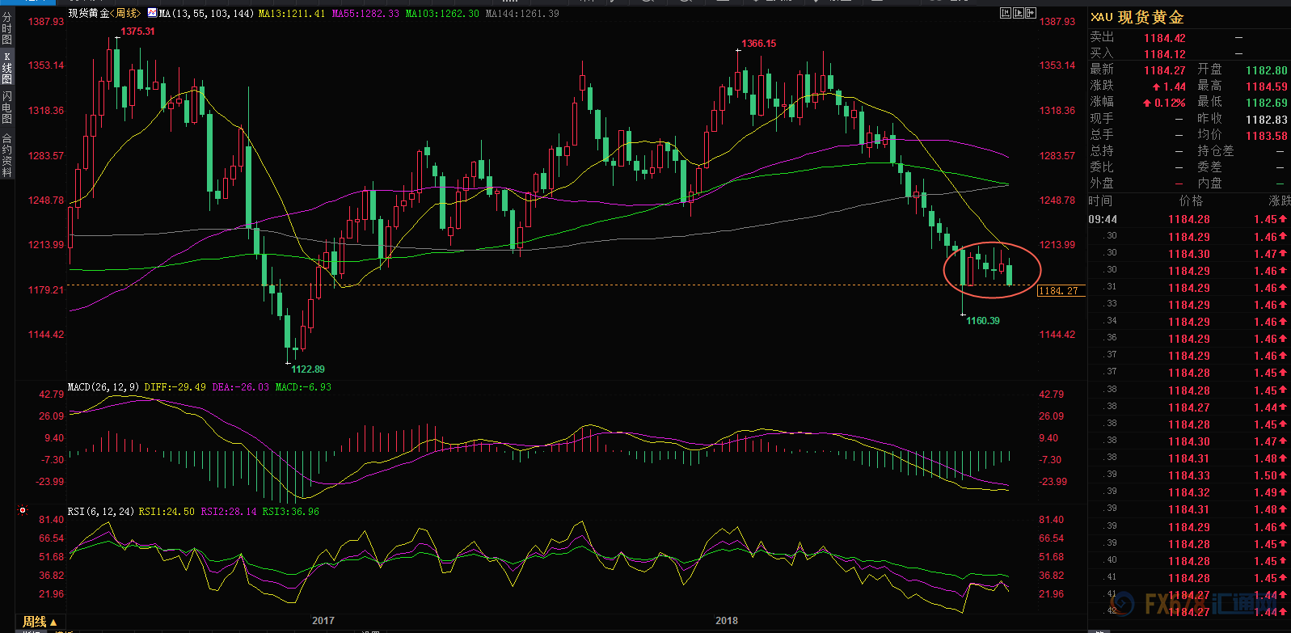
Task: Click the 最新 value 1184.27
Action: pos(1165,70)
